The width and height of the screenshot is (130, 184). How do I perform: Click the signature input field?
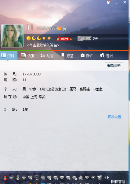[x=43, y=45]
